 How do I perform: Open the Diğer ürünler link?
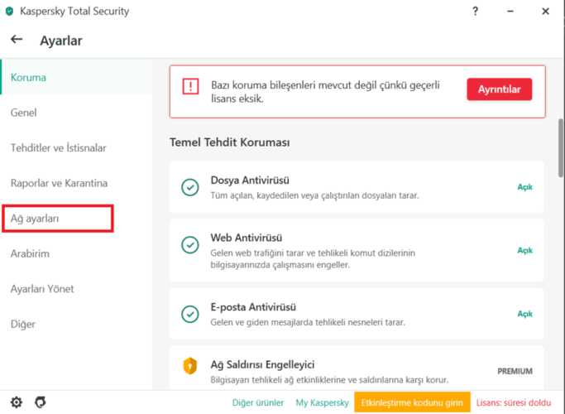(258, 402)
